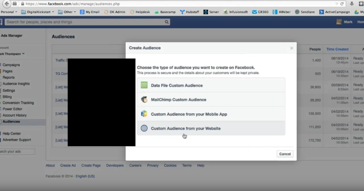Click the green spreadsheet Data File icon
Screen dimensions: 364x191
pos(144,85)
